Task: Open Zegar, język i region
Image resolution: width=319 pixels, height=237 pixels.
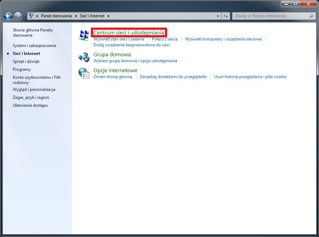Action: (x=31, y=97)
